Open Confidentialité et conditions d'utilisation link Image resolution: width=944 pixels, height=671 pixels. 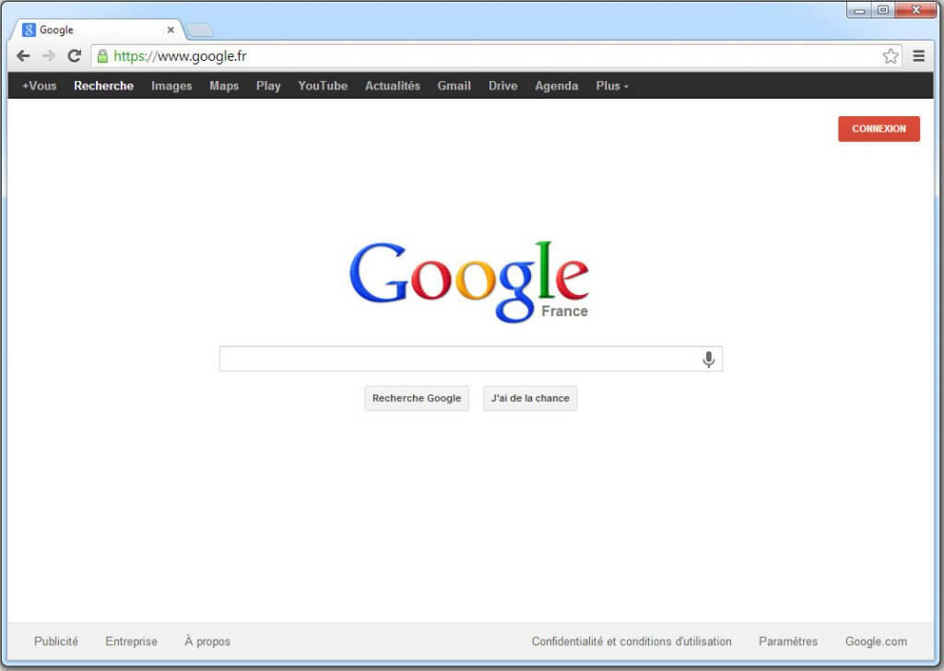[631, 641]
